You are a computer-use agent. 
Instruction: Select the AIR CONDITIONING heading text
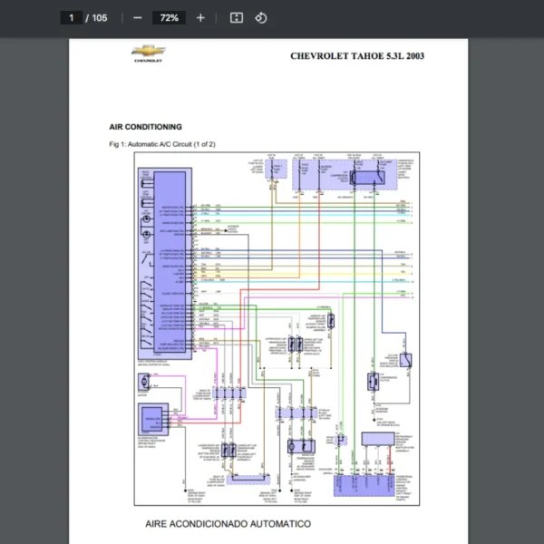[145, 127]
